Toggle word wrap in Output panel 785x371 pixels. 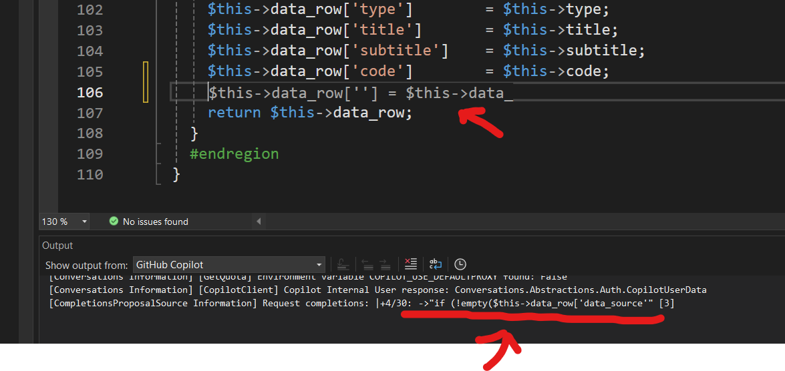tap(436, 264)
